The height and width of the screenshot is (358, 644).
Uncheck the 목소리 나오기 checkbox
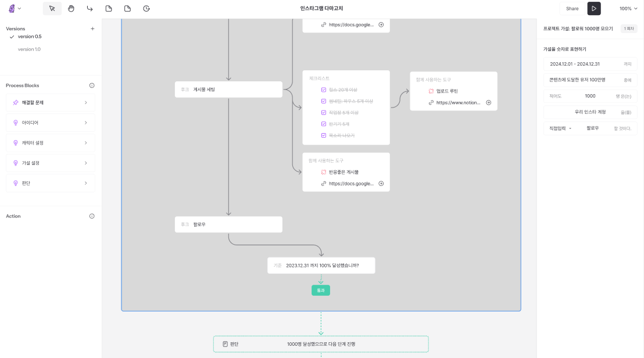(x=324, y=135)
